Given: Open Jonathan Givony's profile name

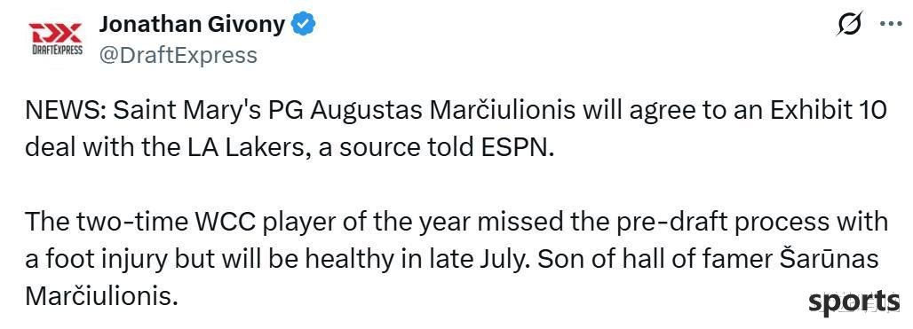Looking at the screenshot, I should click(192, 24).
